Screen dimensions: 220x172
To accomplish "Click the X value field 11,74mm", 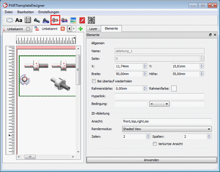I will coord(129,66).
